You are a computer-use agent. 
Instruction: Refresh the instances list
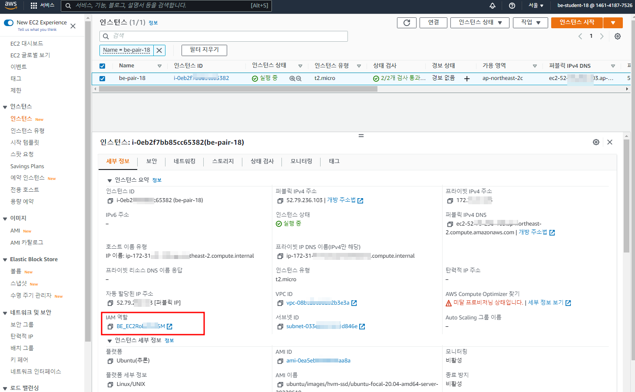[407, 23]
